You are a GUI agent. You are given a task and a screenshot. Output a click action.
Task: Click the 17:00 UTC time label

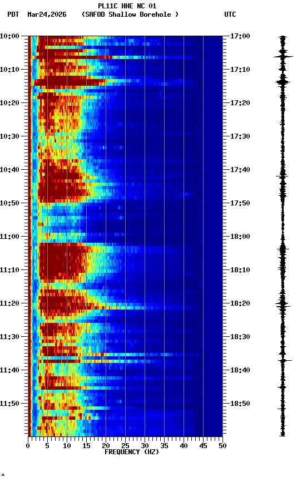pyautogui.click(x=240, y=36)
